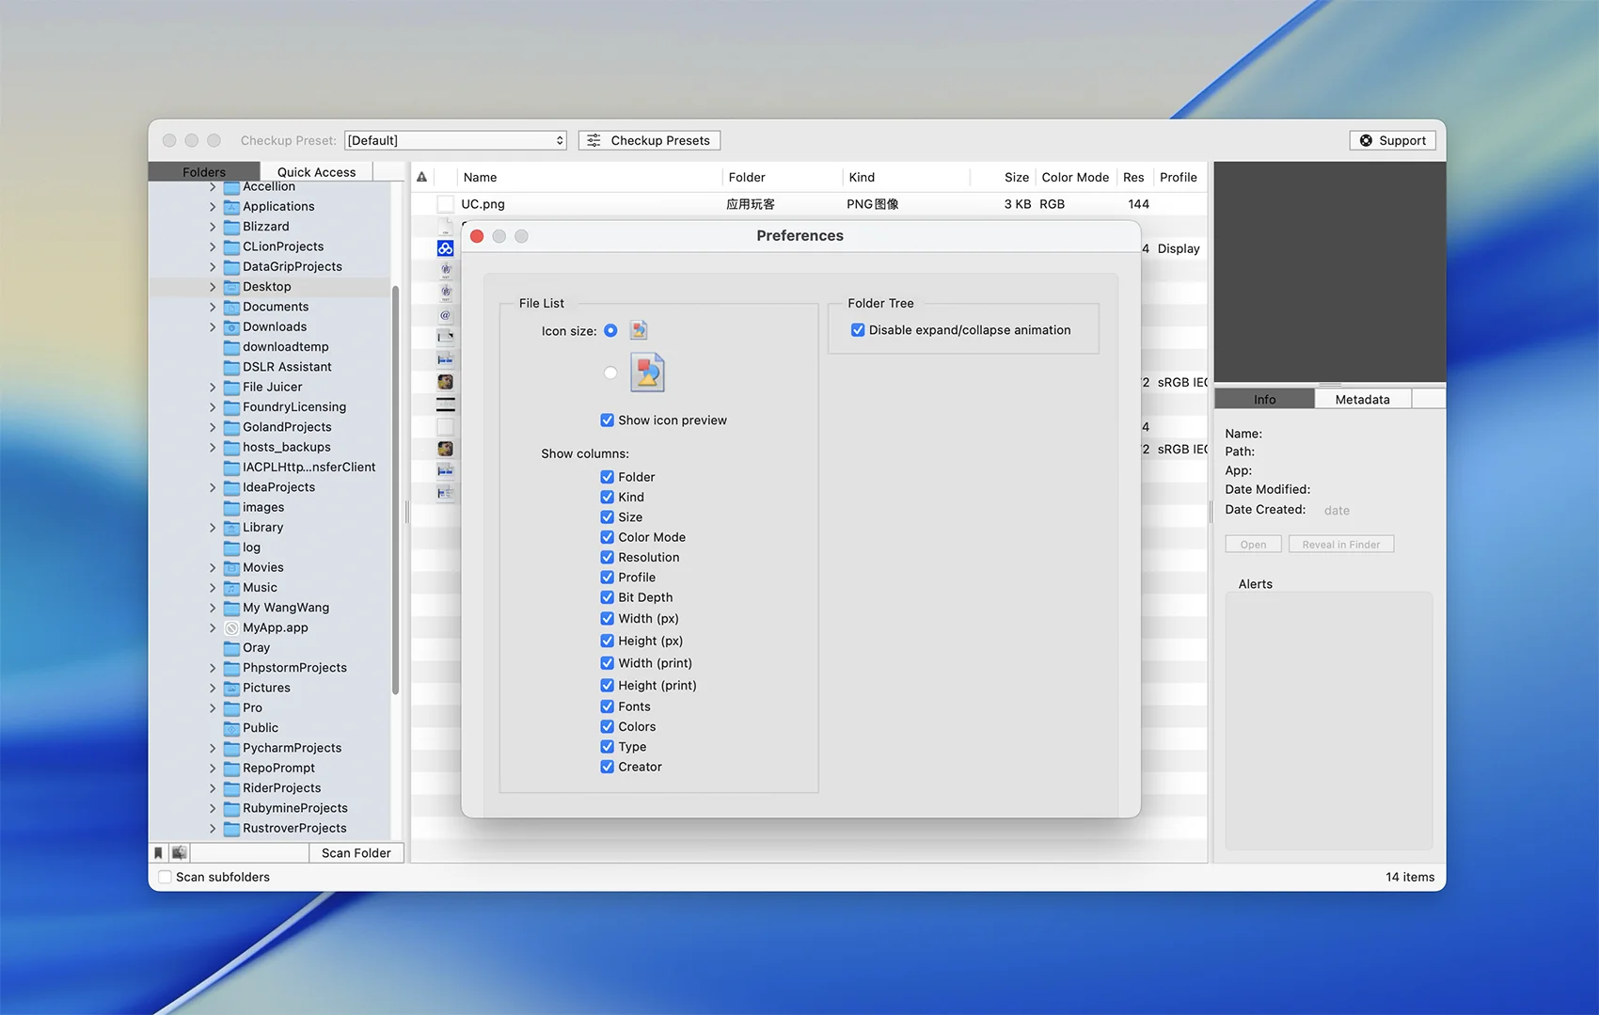Uncheck Show icon preview
The height and width of the screenshot is (1015, 1599).
(608, 420)
